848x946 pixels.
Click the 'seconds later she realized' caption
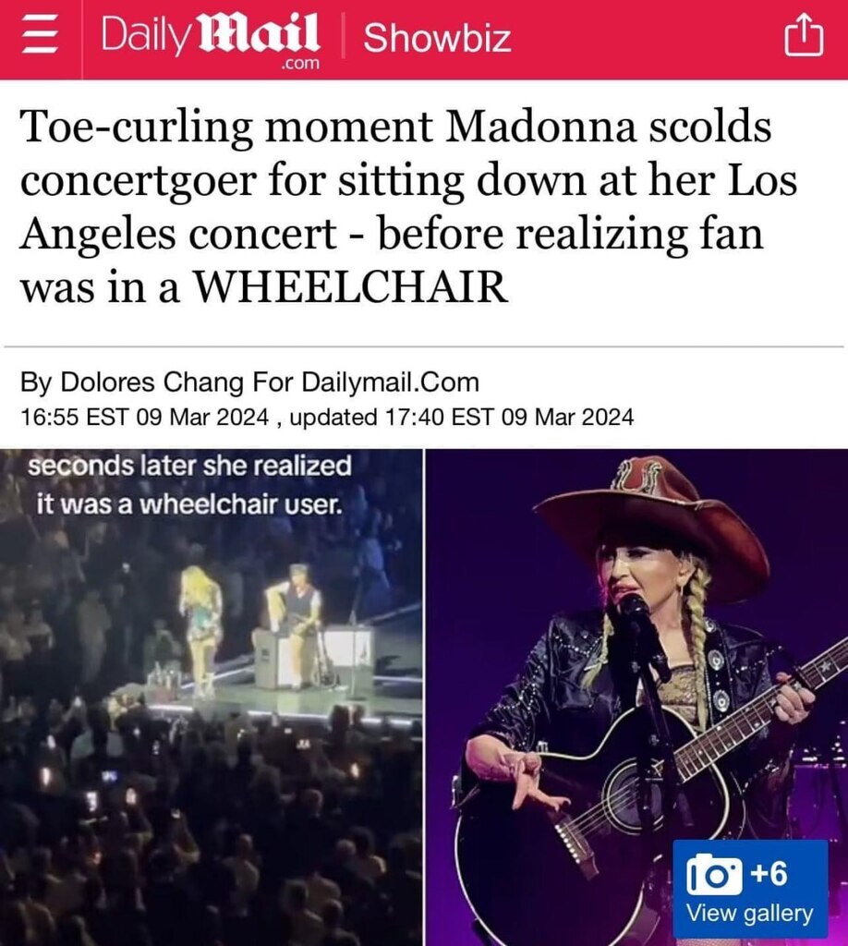pos(189,466)
